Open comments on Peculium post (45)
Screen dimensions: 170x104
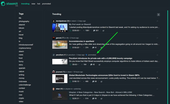(92, 65)
